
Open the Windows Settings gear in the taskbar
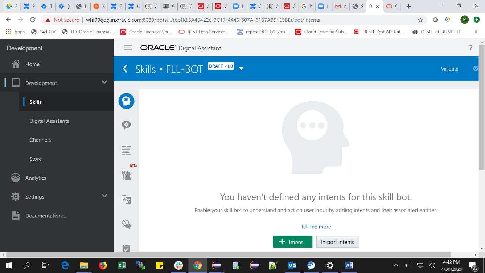[x=330, y=265]
